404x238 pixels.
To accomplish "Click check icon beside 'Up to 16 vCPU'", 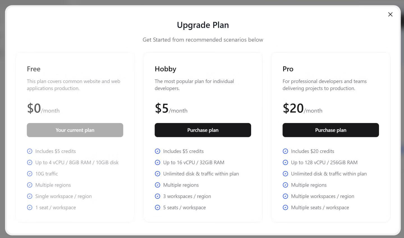I will (x=157, y=162).
